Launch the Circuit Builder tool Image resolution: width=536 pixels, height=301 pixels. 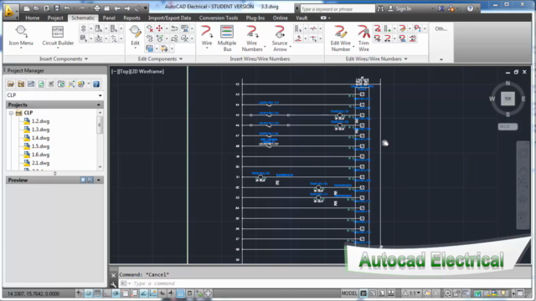[x=58, y=35]
